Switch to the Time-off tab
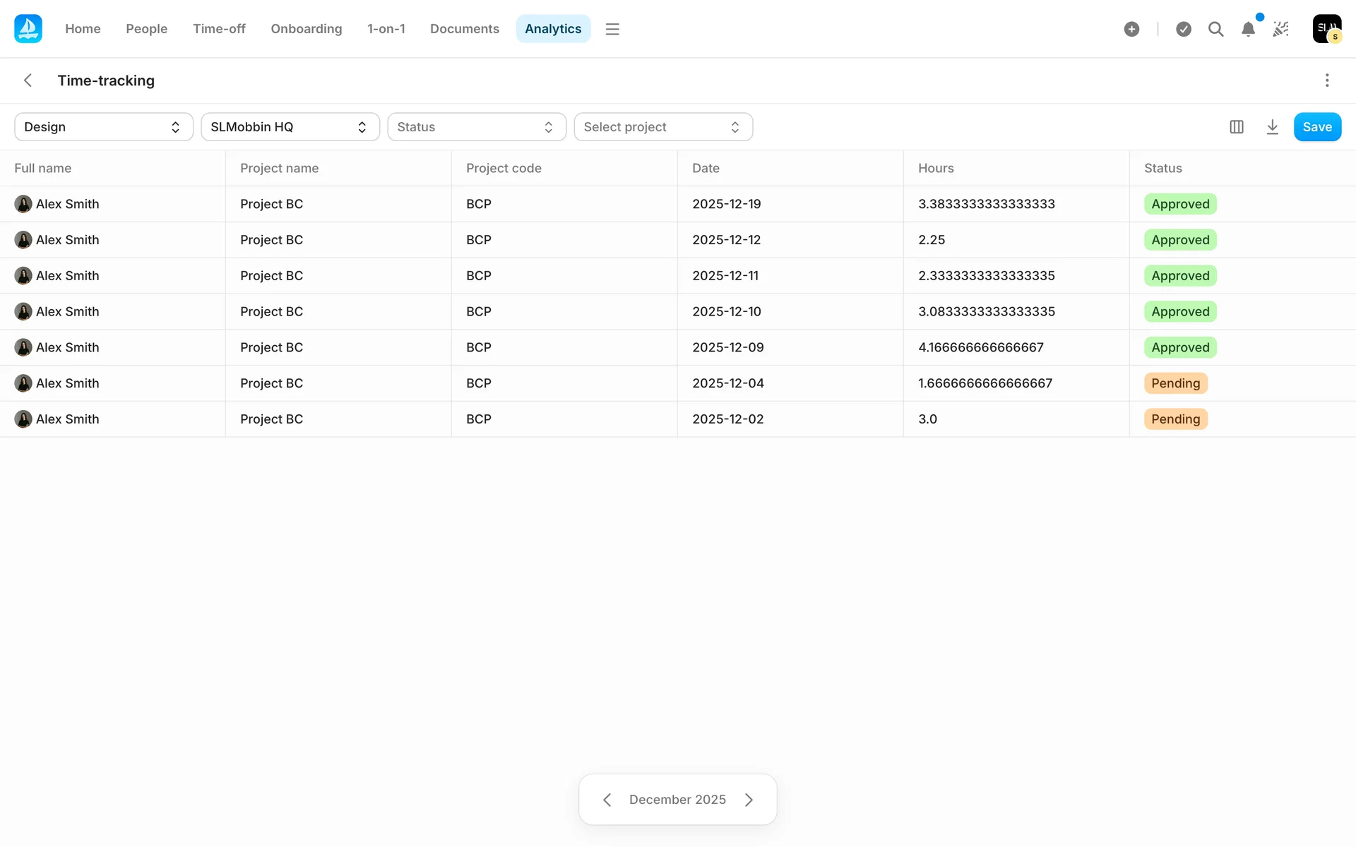 219,29
